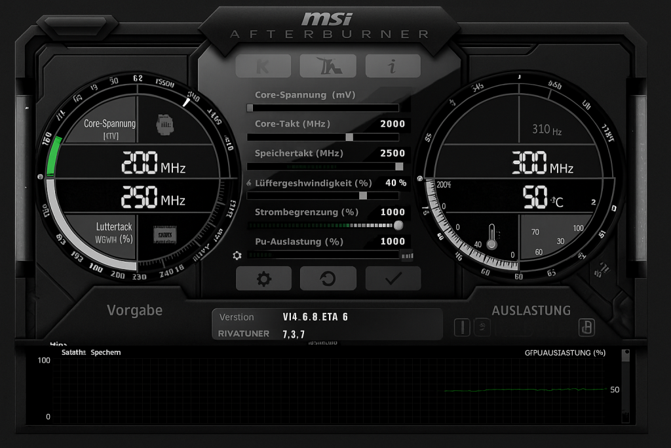
Task: Toggle the profile lock icon under AUSLASTUNG
Action: point(586,327)
